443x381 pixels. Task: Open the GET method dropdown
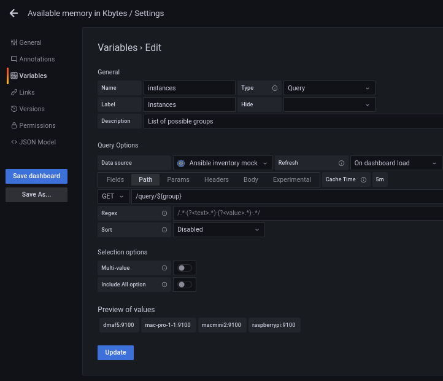pos(113,196)
